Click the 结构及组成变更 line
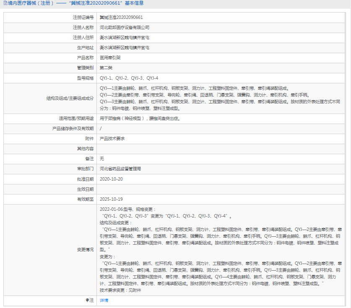The width and height of the screenshot is (351, 308). click(x=116, y=223)
